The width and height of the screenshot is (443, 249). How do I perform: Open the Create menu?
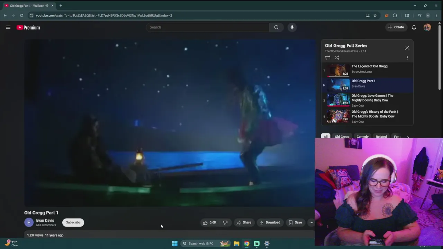(x=396, y=27)
